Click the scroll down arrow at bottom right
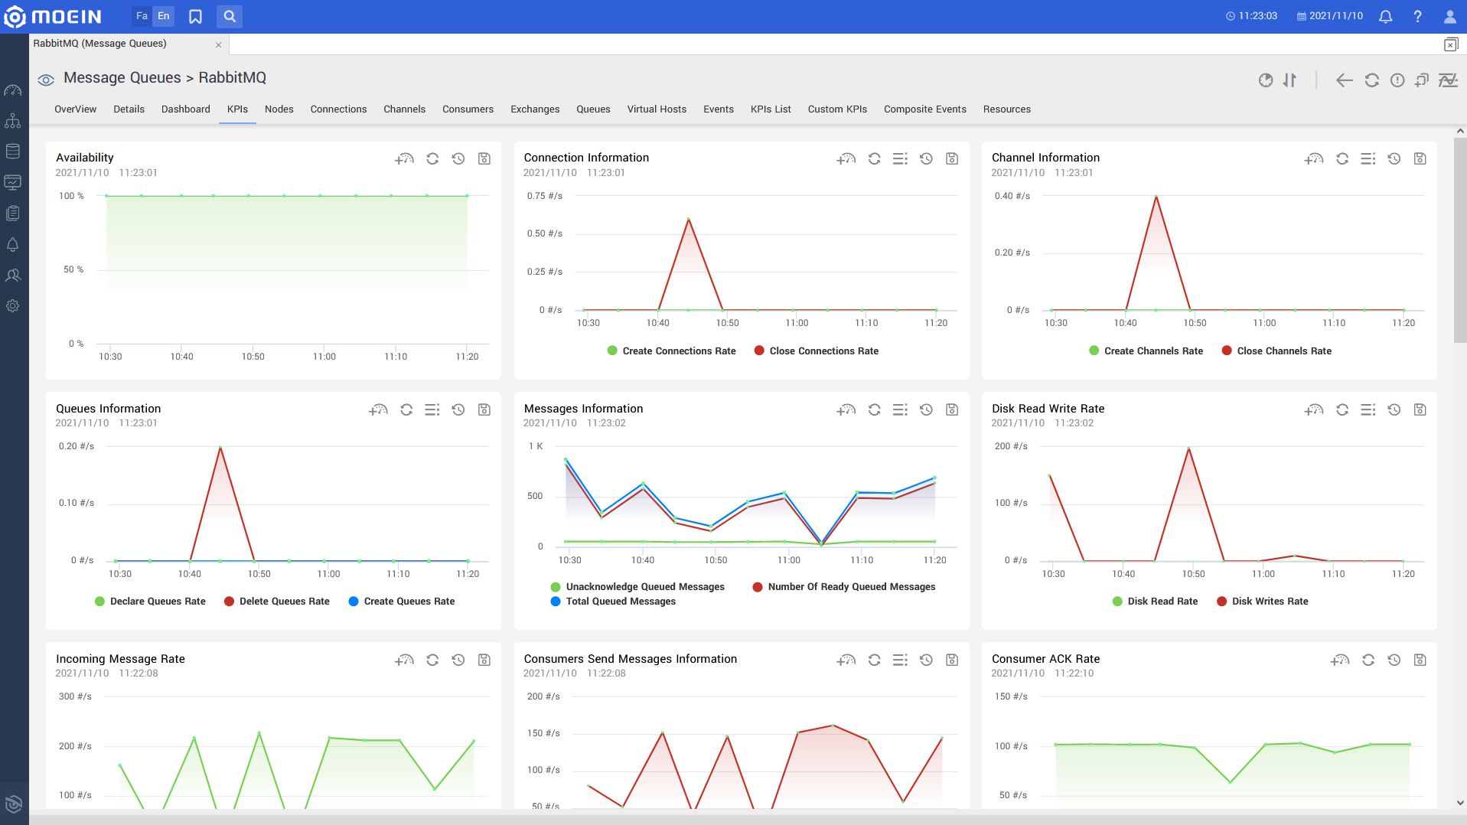 (x=1460, y=803)
